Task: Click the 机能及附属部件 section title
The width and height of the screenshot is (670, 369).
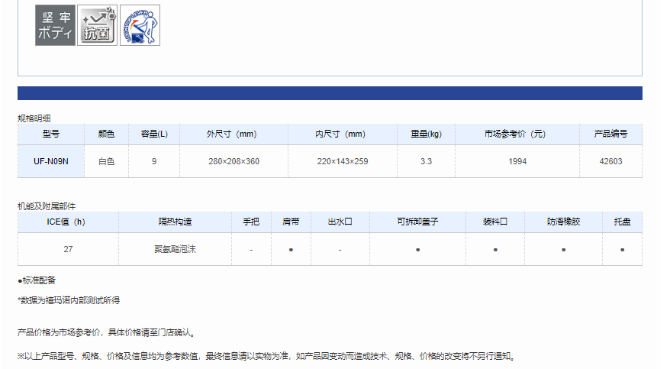Action: click(47, 206)
